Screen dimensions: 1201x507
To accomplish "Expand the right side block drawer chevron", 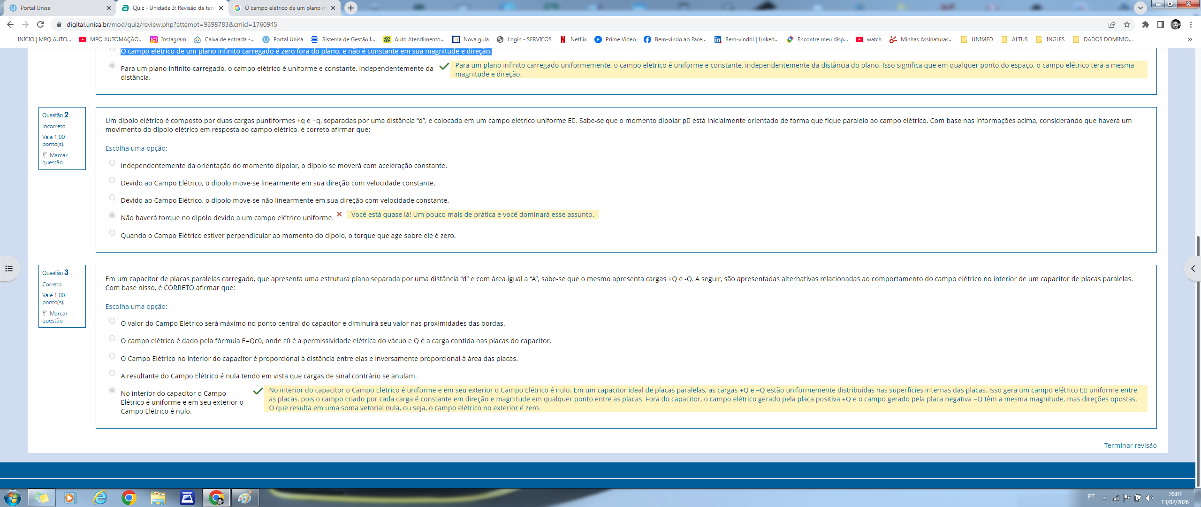I will (1193, 269).
